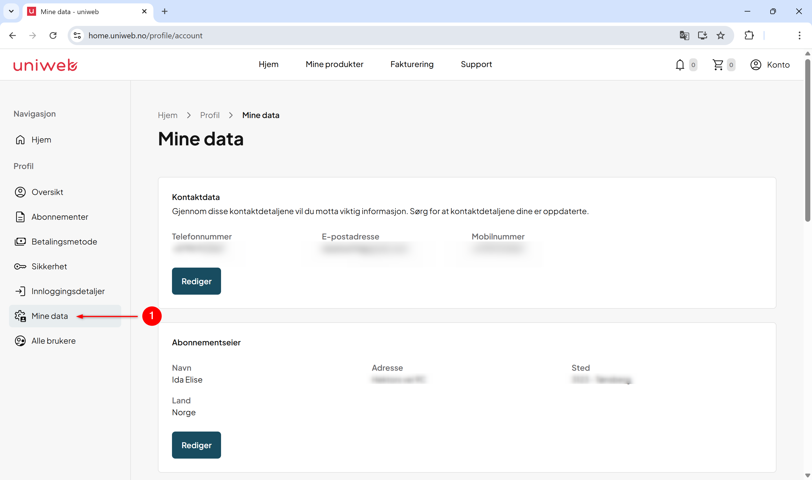Click the cart count badge
This screenshot has height=480, width=812.
click(731, 65)
